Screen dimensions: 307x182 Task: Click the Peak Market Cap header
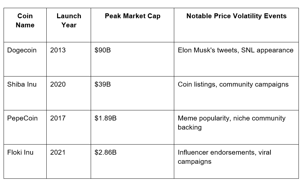(x=132, y=25)
